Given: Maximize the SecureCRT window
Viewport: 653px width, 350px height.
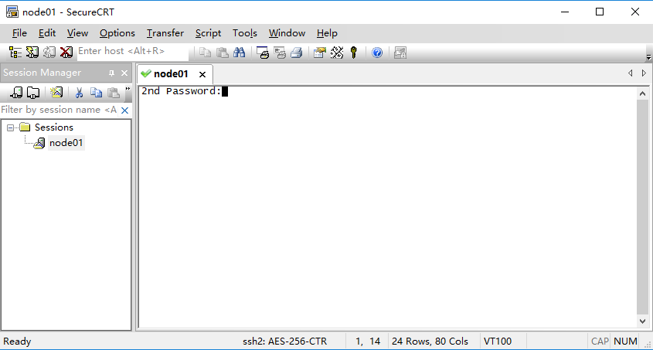Looking at the screenshot, I should [600, 12].
